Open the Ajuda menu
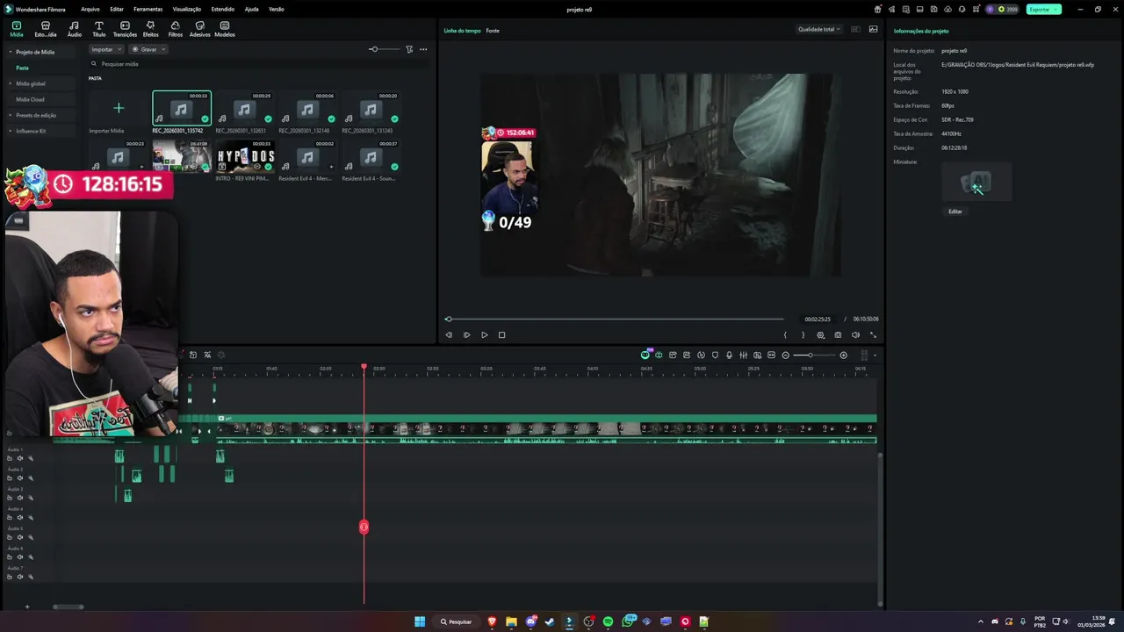Viewport: 1124px width, 632px height. [x=251, y=9]
